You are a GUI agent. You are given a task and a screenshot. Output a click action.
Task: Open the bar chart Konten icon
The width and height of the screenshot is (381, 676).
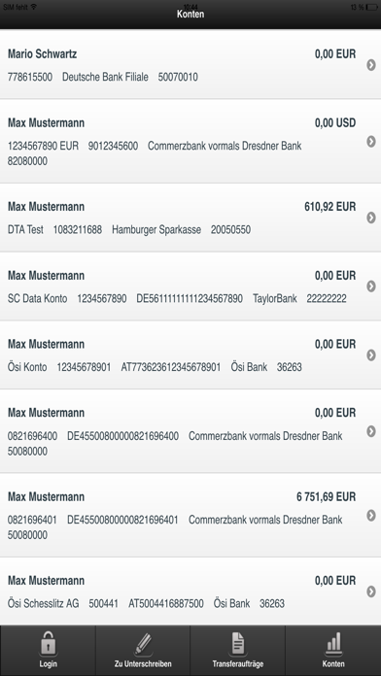pyautogui.click(x=333, y=644)
